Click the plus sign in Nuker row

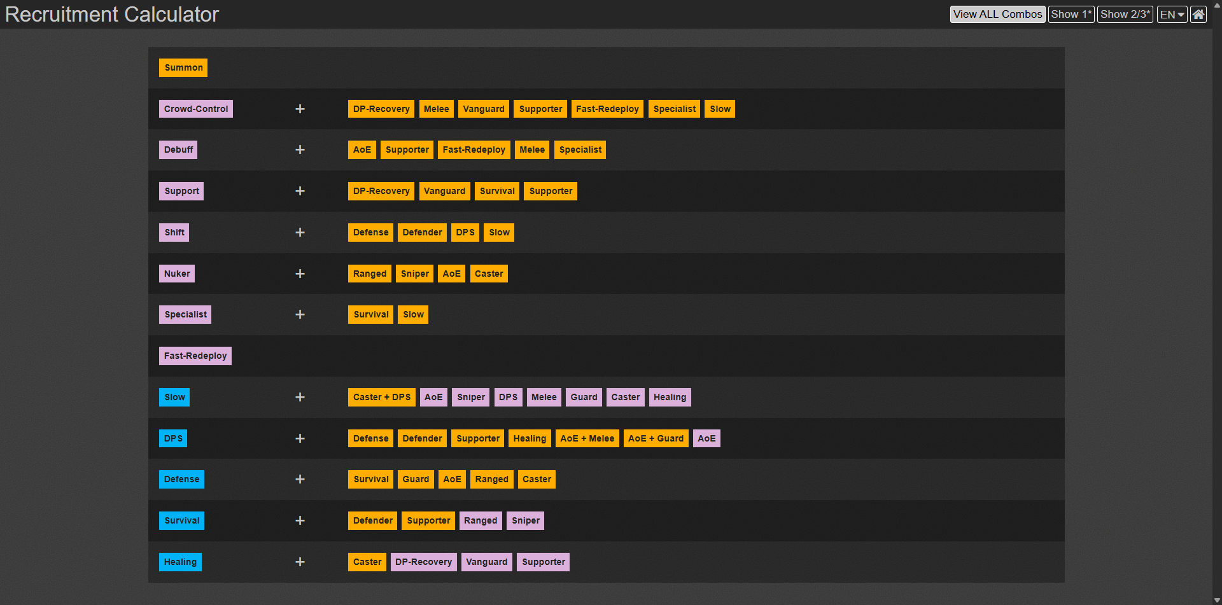tap(300, 274)
